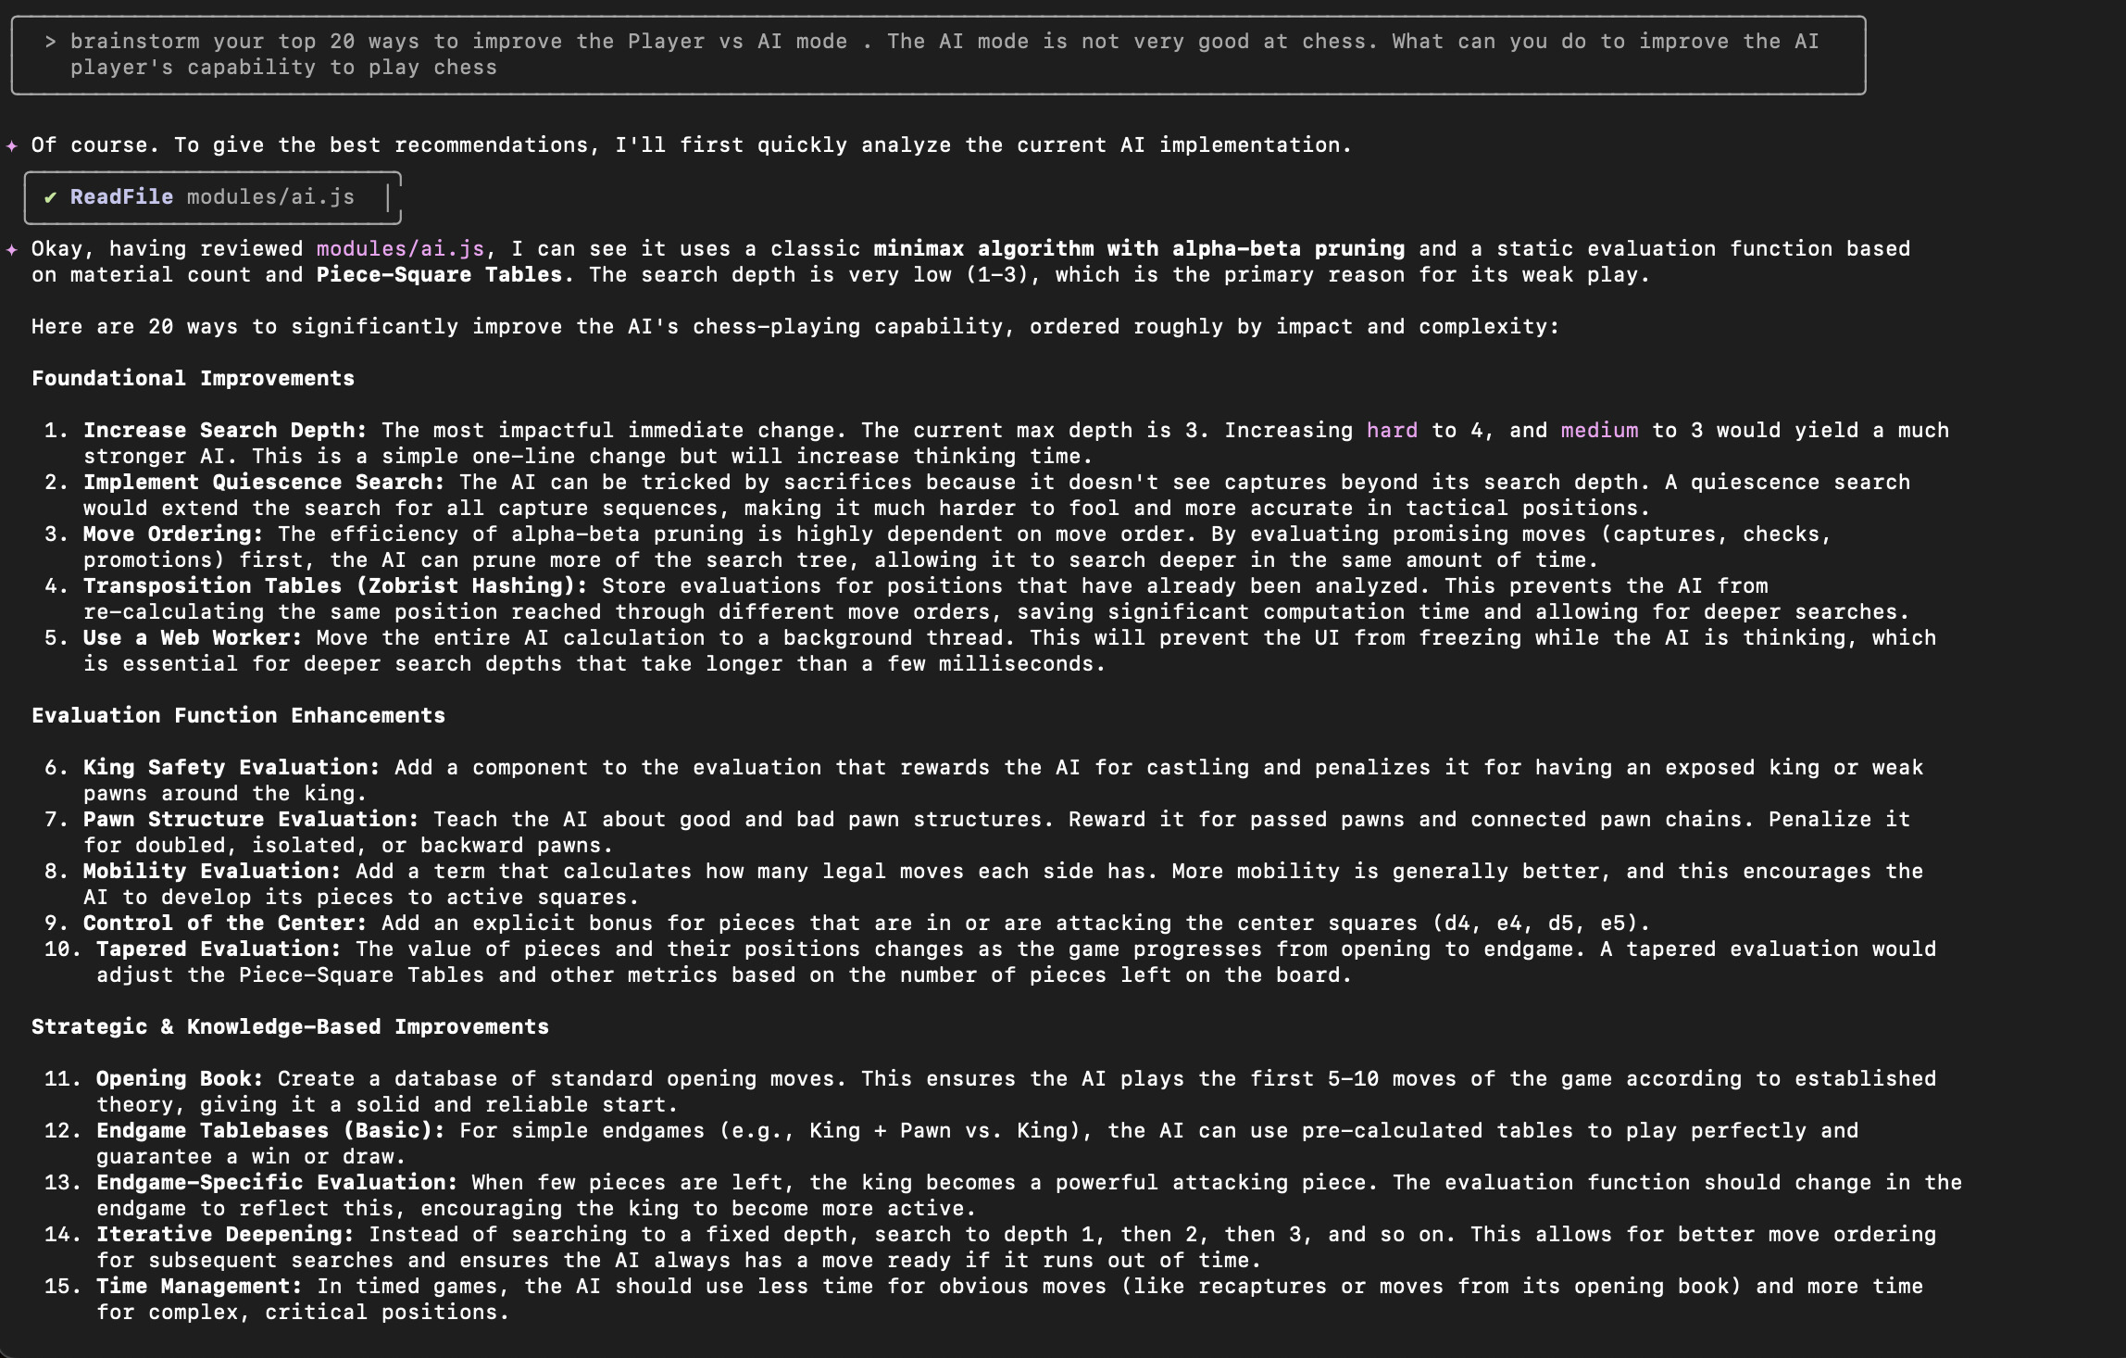Click the highlighted word 'hard'

coord(1392,431)
